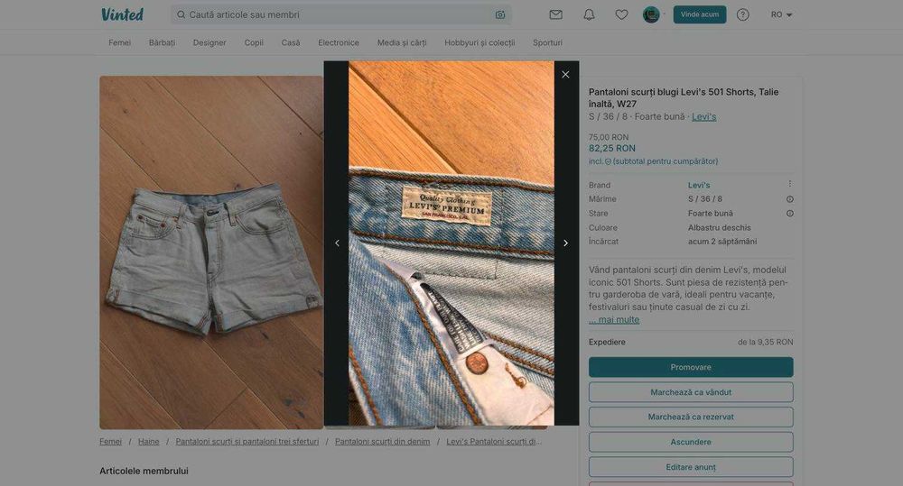This screenshot has height=486, width=903.
Task: Open image search via camera icon
Action: (500, 15)
